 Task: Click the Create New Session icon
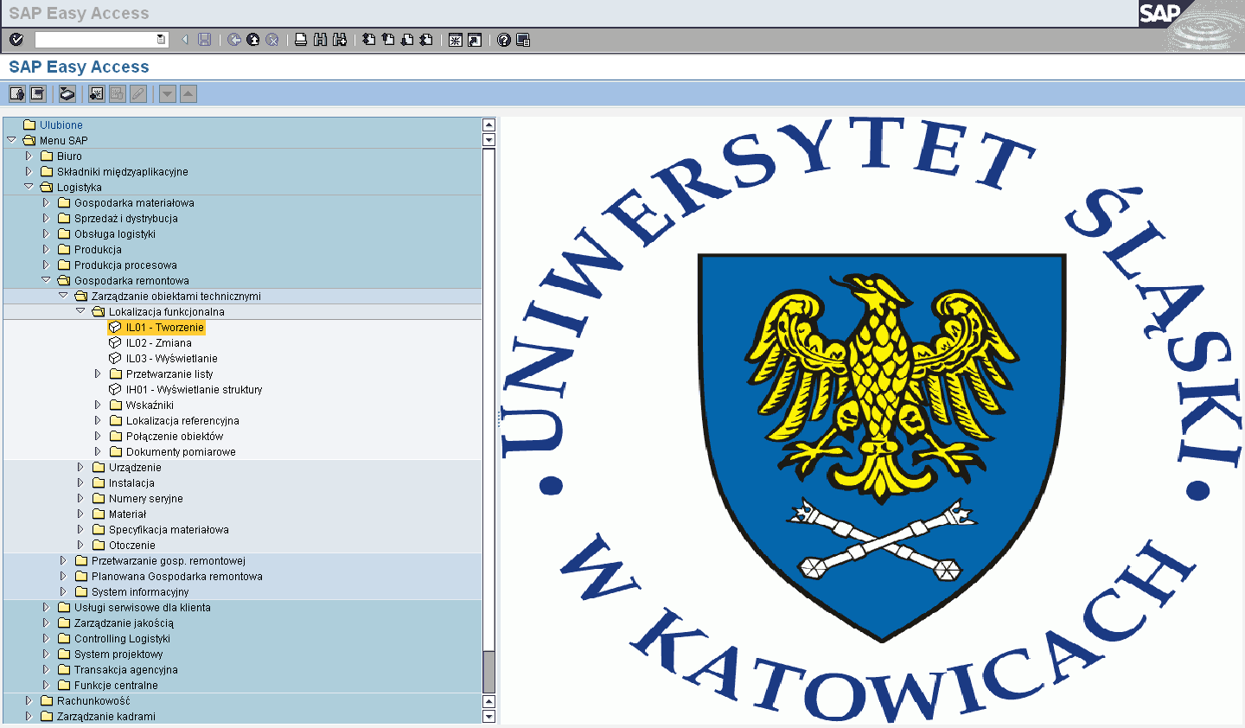(455, 40)
